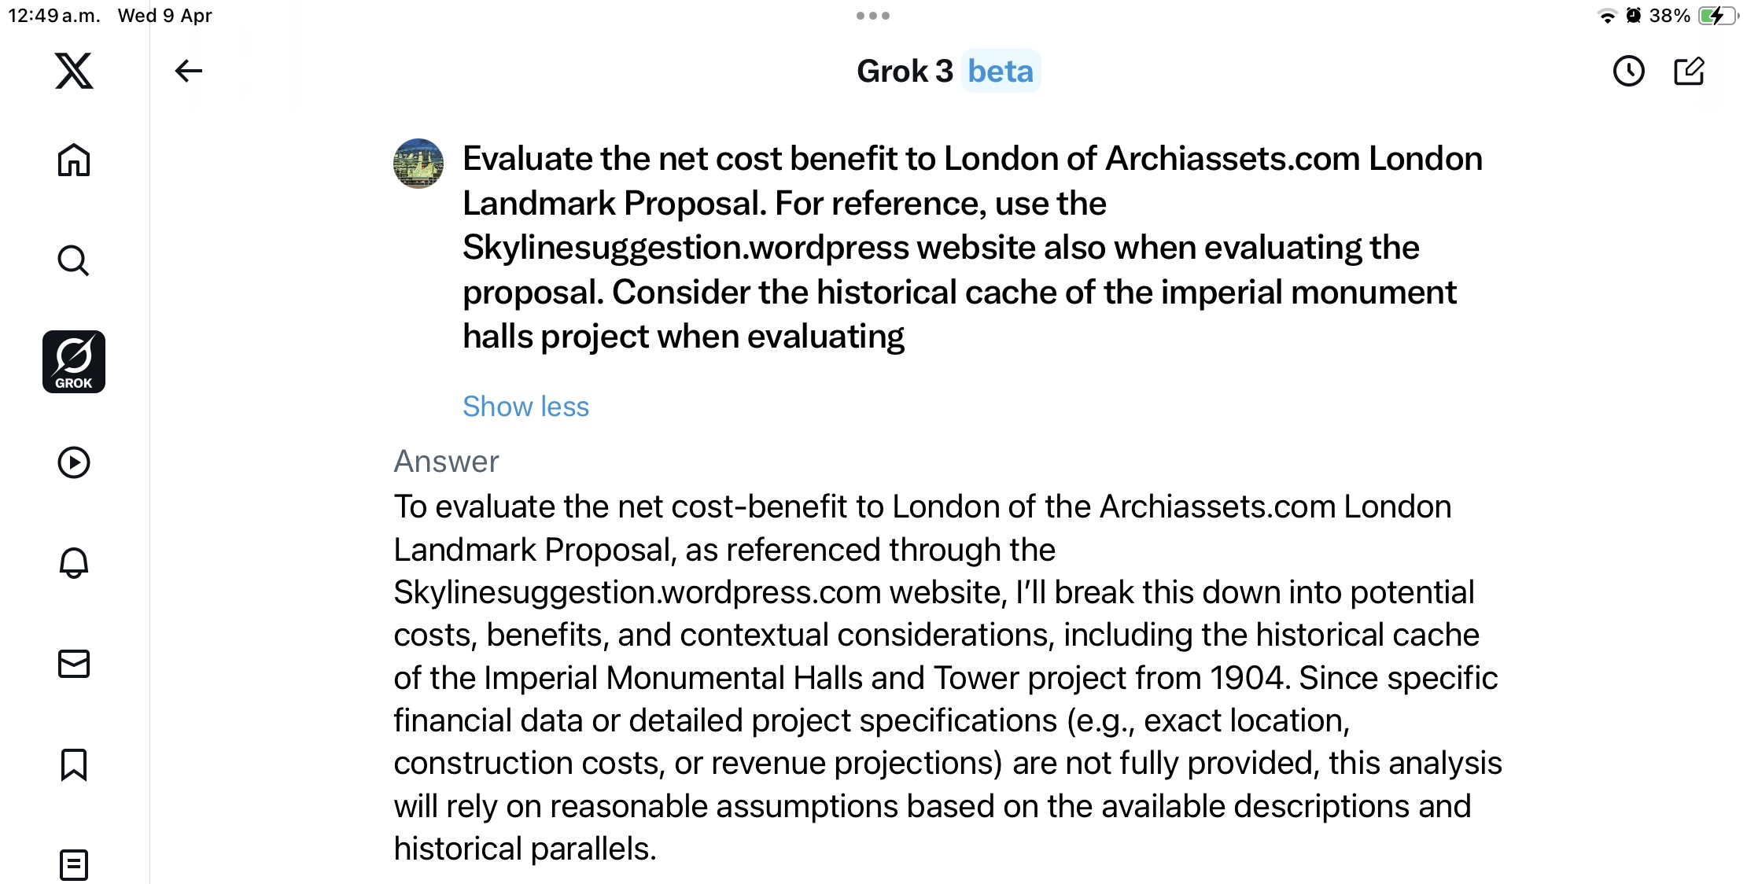Tap the Wi-Fi status icon

1607,16
